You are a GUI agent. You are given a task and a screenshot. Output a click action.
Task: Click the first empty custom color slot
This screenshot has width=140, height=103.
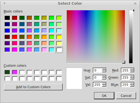coord(22,72)
